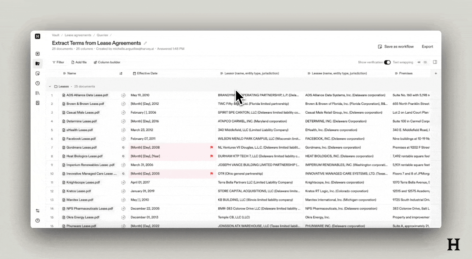Click the sort icon in the Name column

(121, 73)
